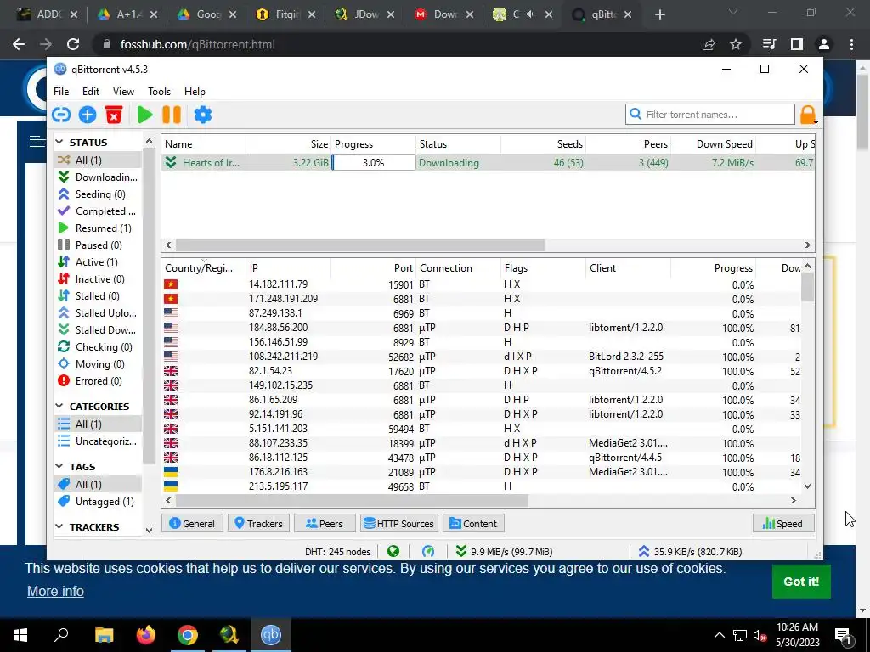Switch to the HTTP Sources tab
Viewport: 870px width, 652px height.
point(399,523)
